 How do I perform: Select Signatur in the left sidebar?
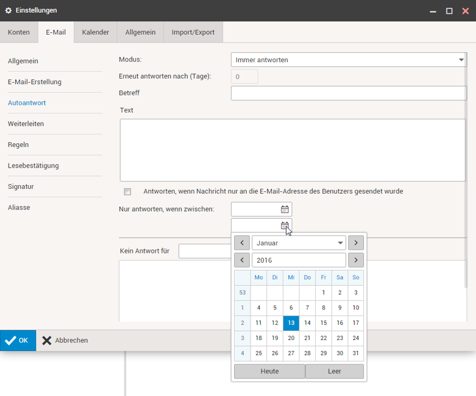click(x=21, y=186)
